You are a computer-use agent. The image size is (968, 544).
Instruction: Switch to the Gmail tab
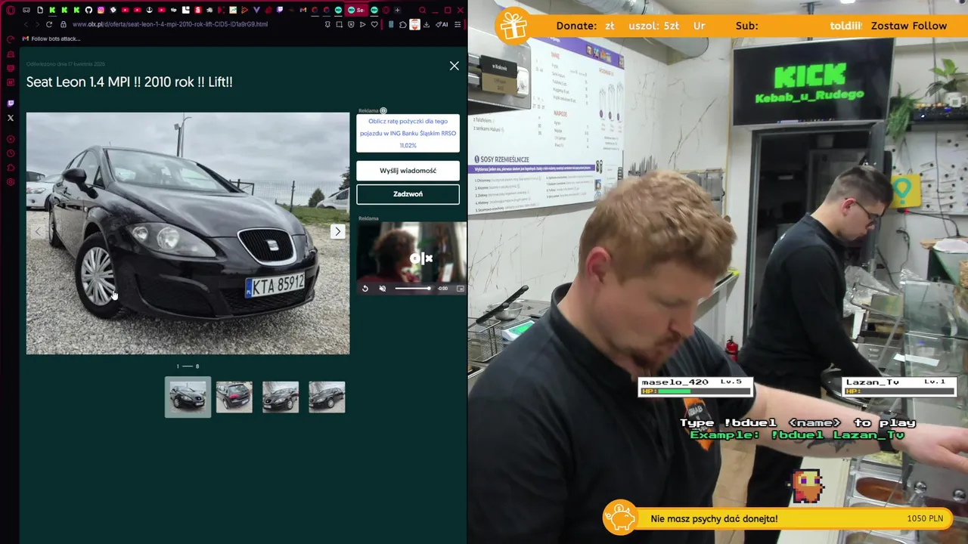(x=302, y=10)
